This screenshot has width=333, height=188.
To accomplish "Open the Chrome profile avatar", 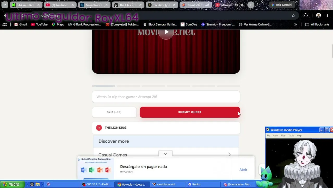I will point(318,16).
